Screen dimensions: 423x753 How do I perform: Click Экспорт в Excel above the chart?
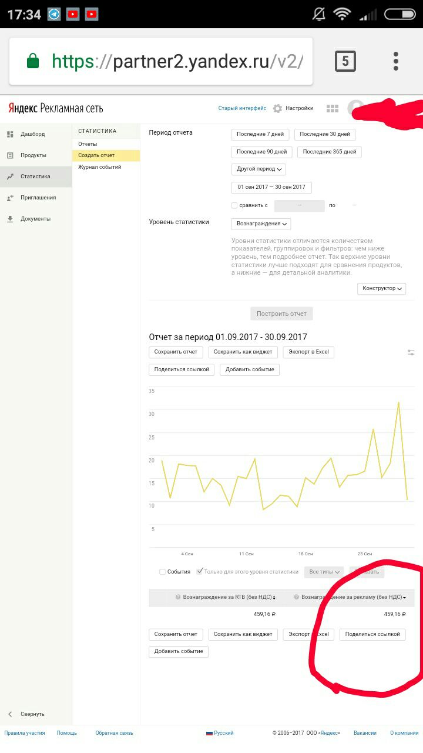(x=308, y=352)
